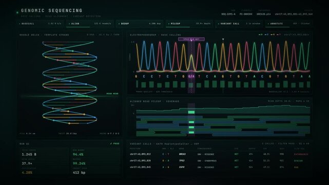Click the top highlighted variant block in pileup
This screenshot has width=329, height=185.
tap(191, 113)
